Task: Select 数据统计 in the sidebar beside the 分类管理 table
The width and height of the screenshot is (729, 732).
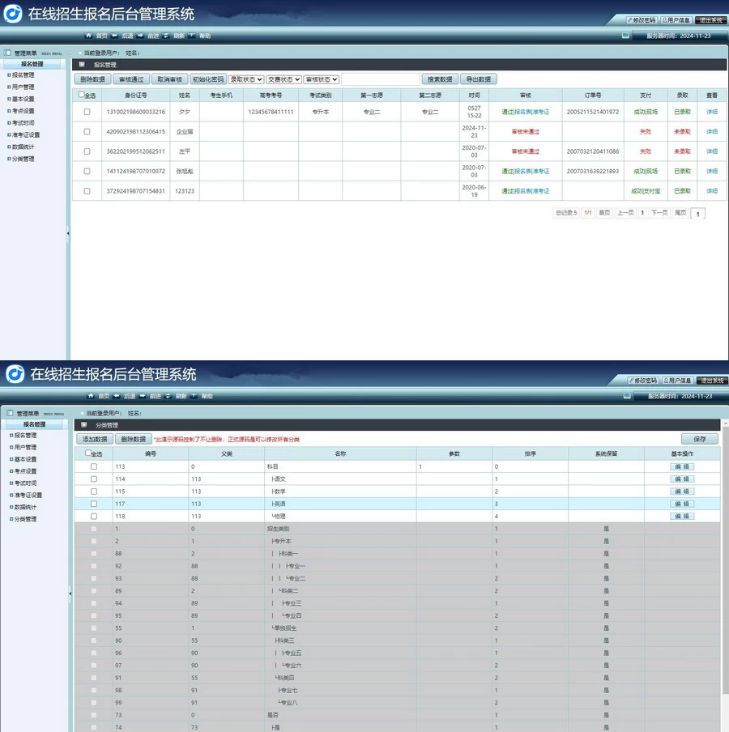Action: click(24, 507)
